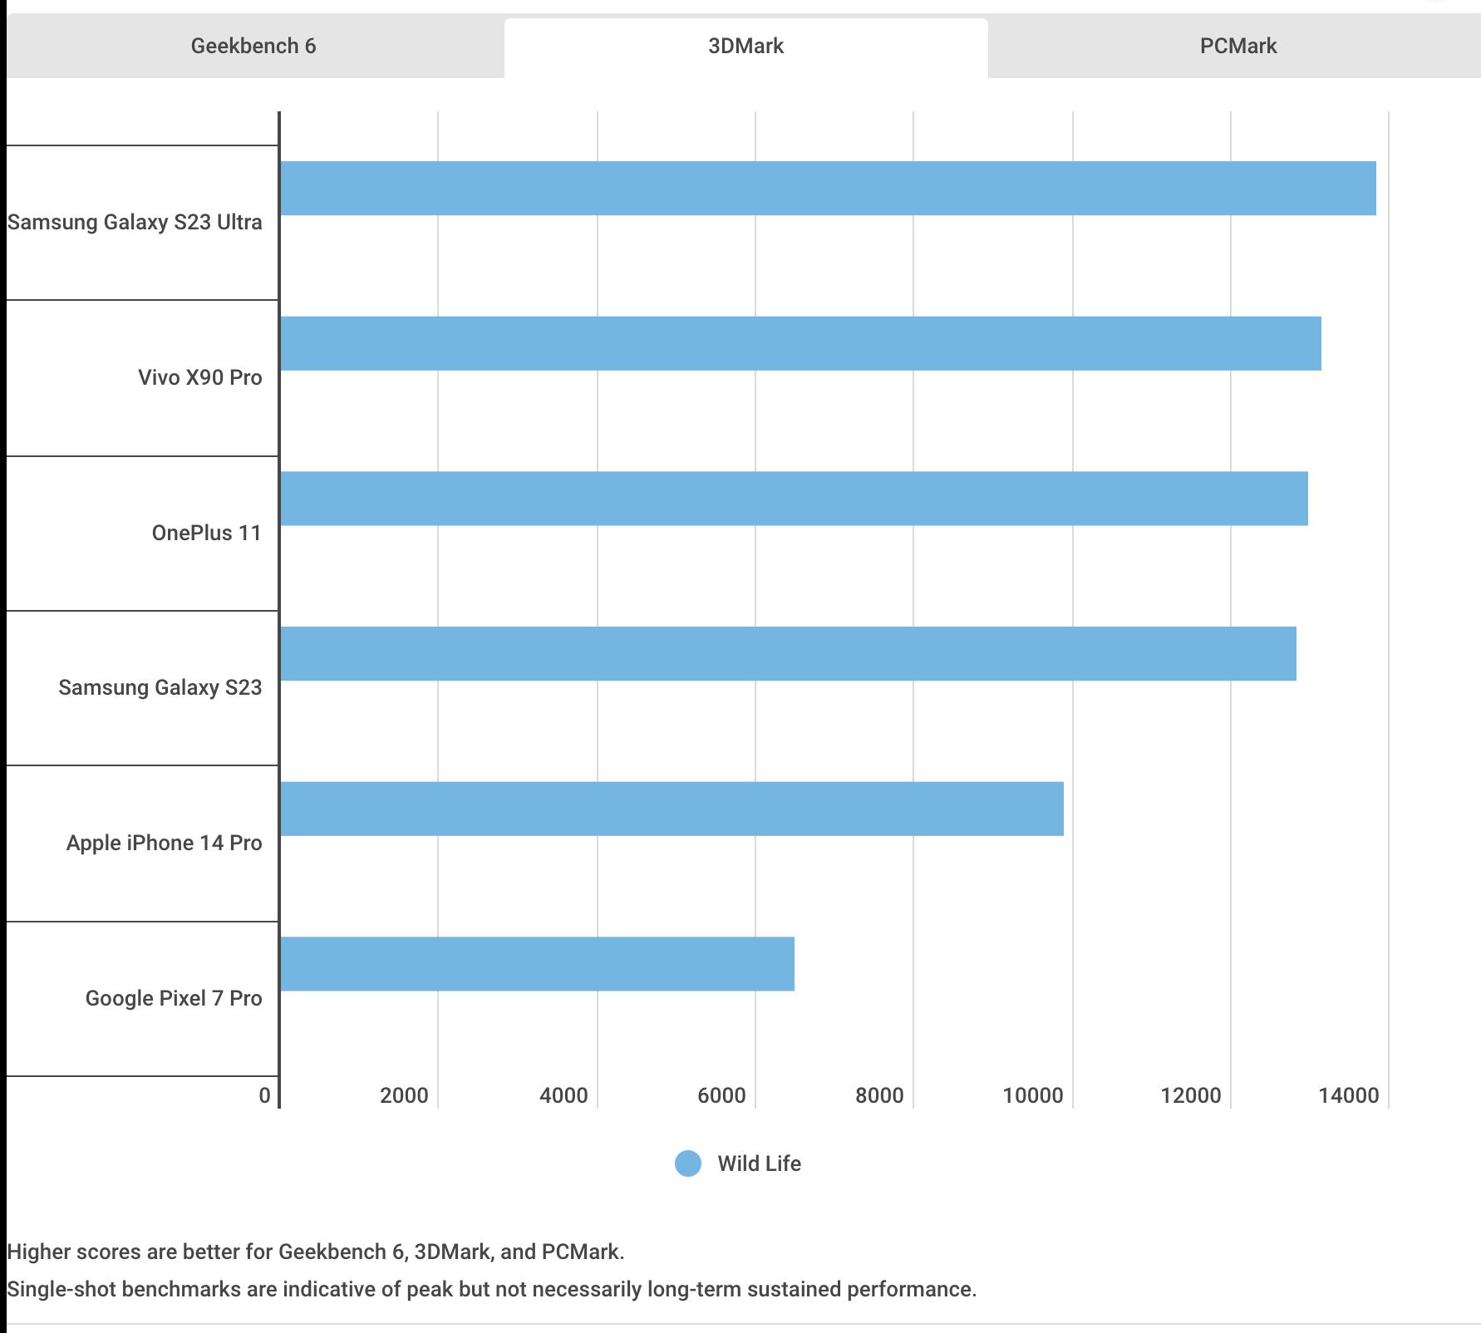1481x1333 pixels.
Task: Click the Samsung Galaxy S23 Ultra label
Action: pyautogui.click(x=135, y=222)
